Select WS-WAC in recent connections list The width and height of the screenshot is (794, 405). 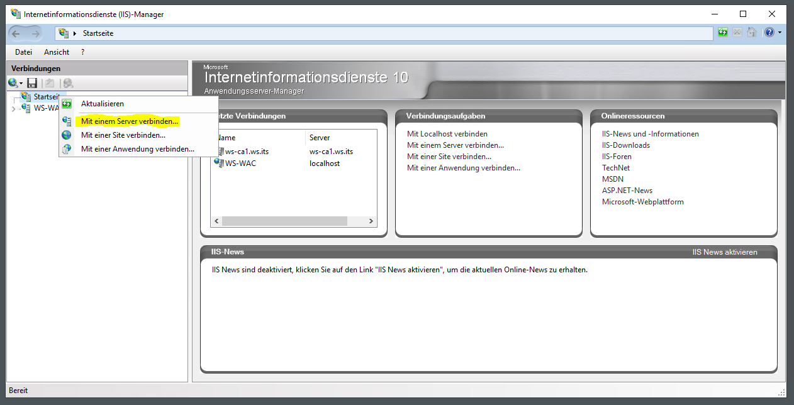[241, 163]
